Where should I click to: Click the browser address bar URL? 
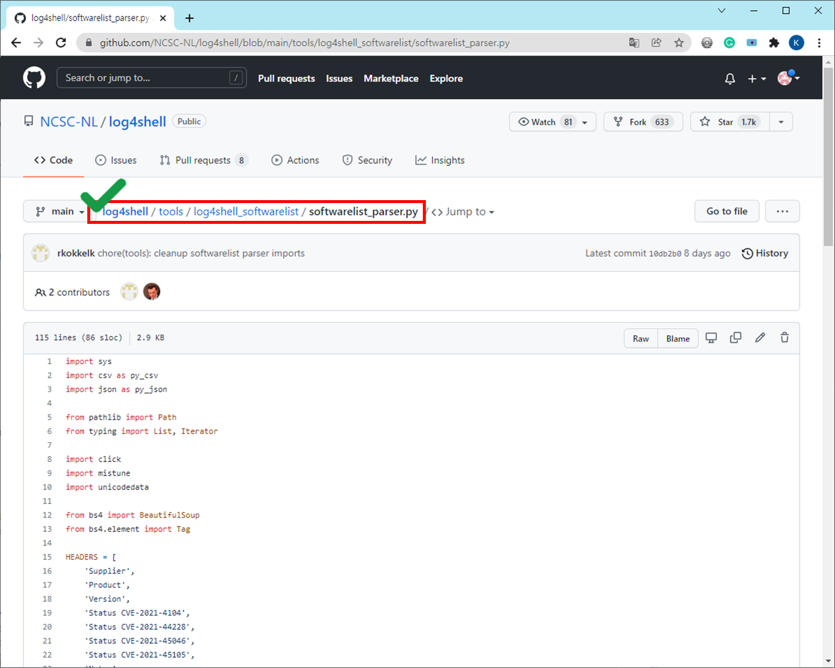pyautogui.click(x=305, y=43)
